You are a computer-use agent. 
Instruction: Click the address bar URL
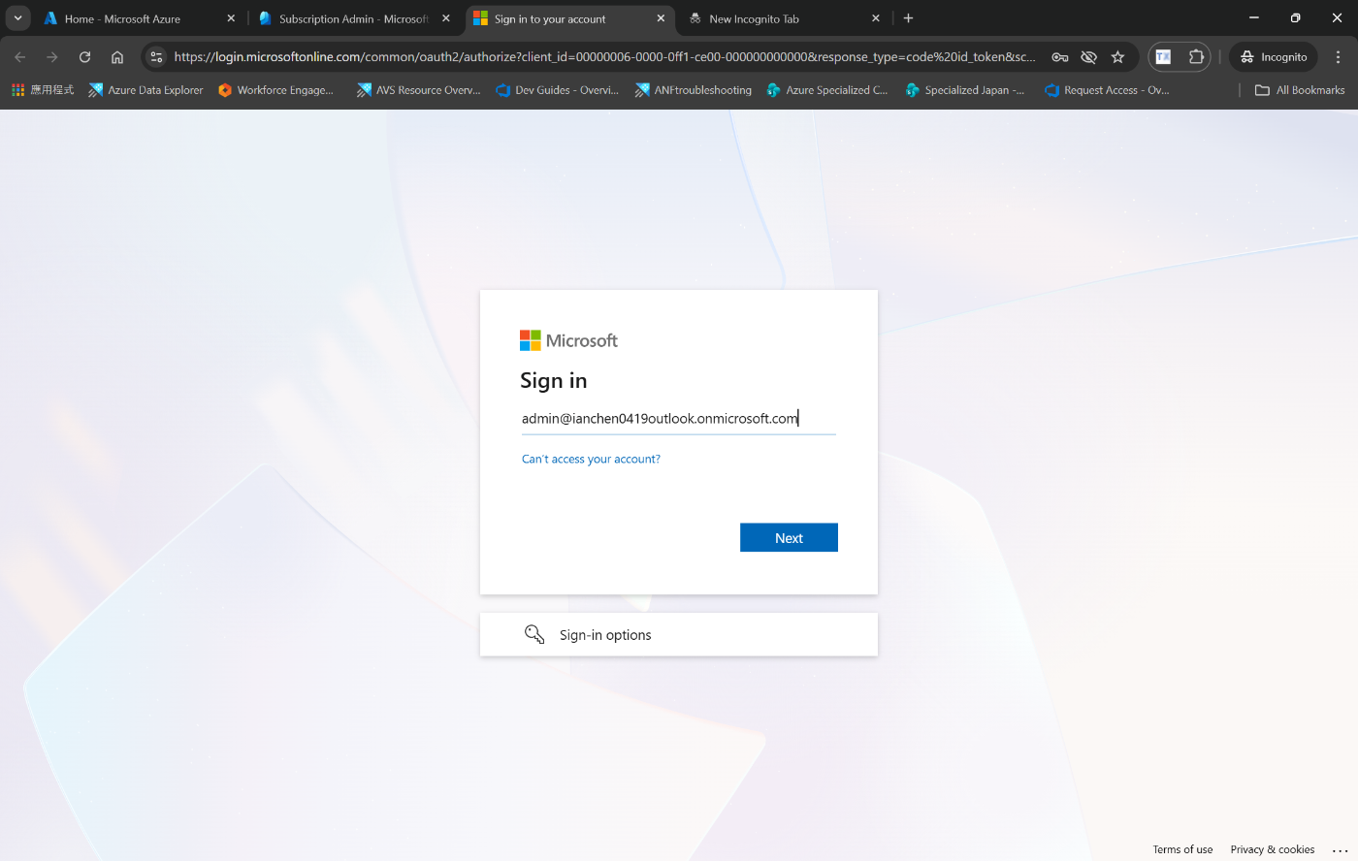[x=604, y=57]
